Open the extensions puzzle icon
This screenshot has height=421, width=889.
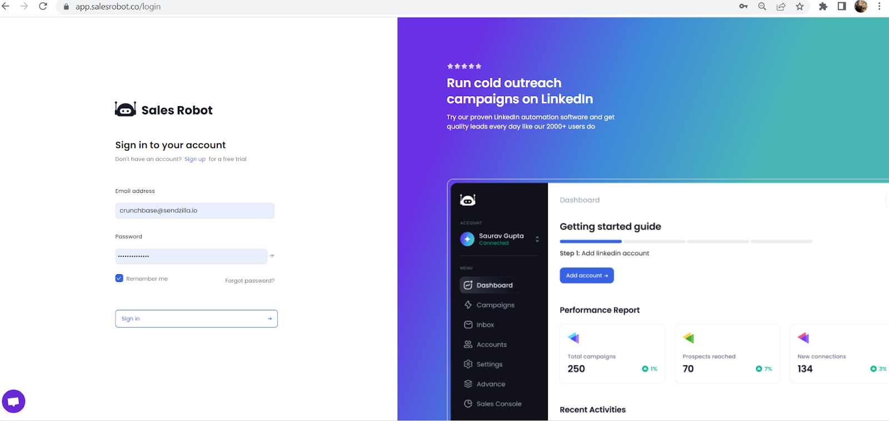823,7
